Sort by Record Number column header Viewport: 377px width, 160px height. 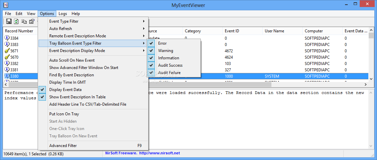(19, 31)
